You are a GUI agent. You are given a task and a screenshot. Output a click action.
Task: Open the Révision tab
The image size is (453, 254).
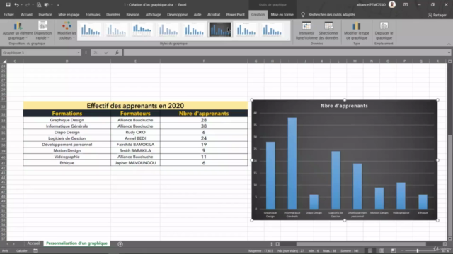pyautogui.click(x=133, y=14)
